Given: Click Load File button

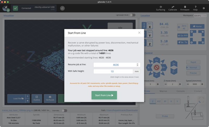Looking at the screenshot, I should click(16, 99).
